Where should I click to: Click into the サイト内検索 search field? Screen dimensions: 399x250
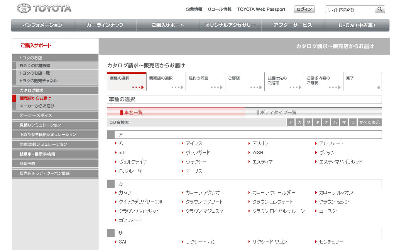[350, 10]
